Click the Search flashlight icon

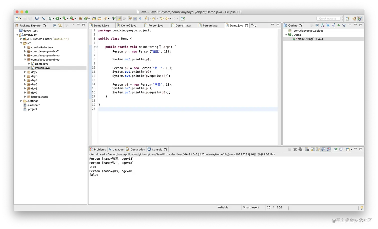(105, 18)
